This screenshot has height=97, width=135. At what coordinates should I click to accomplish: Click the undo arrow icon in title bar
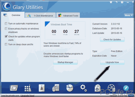tap(116, 2)
